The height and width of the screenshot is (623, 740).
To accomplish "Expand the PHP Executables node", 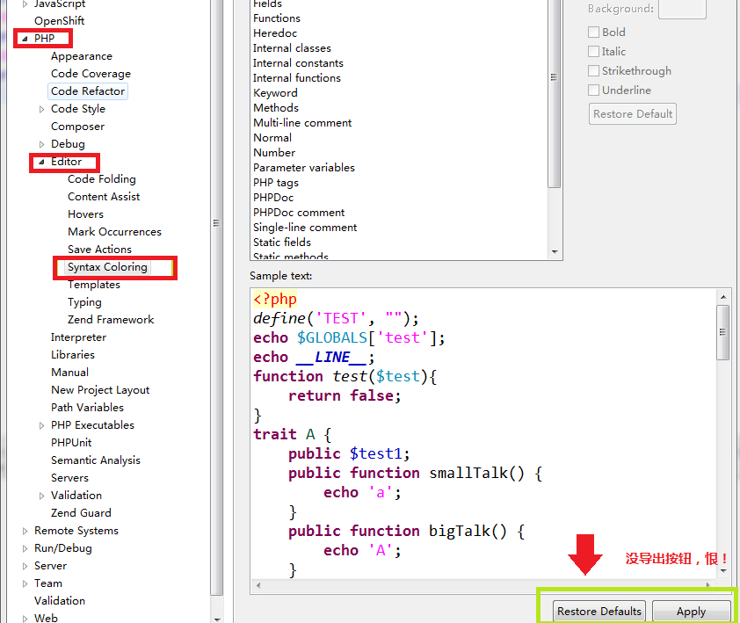I will pyautogui.click(x=41, y=425).
